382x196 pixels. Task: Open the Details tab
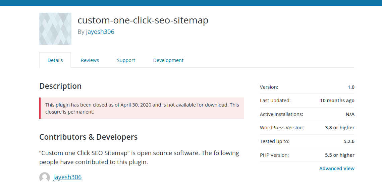click(x=55, y=60)
